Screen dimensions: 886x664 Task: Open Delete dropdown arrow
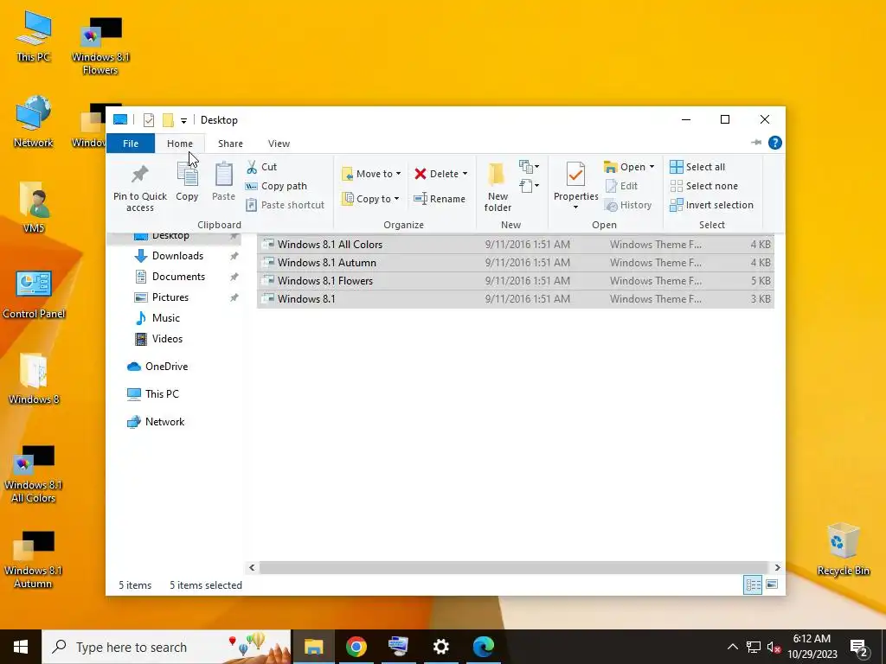tap(465, 173)
